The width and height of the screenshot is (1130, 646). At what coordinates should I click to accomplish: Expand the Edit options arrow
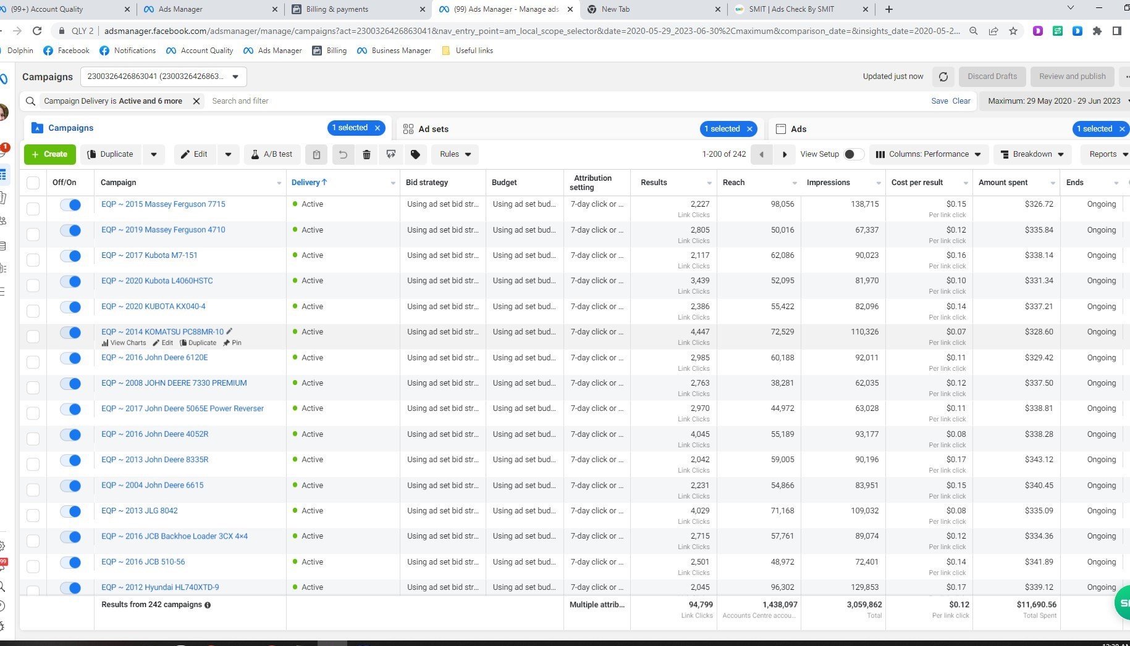pos(228,154)
